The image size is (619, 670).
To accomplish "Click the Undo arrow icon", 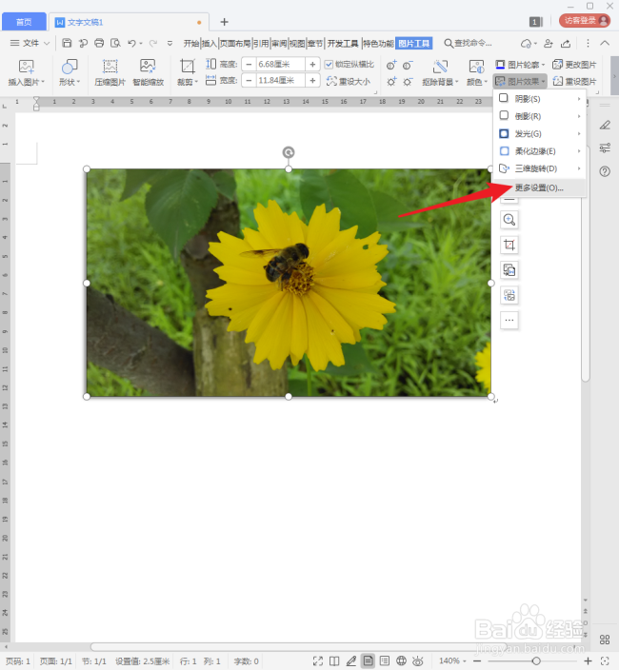I will [x=131, y=43].
